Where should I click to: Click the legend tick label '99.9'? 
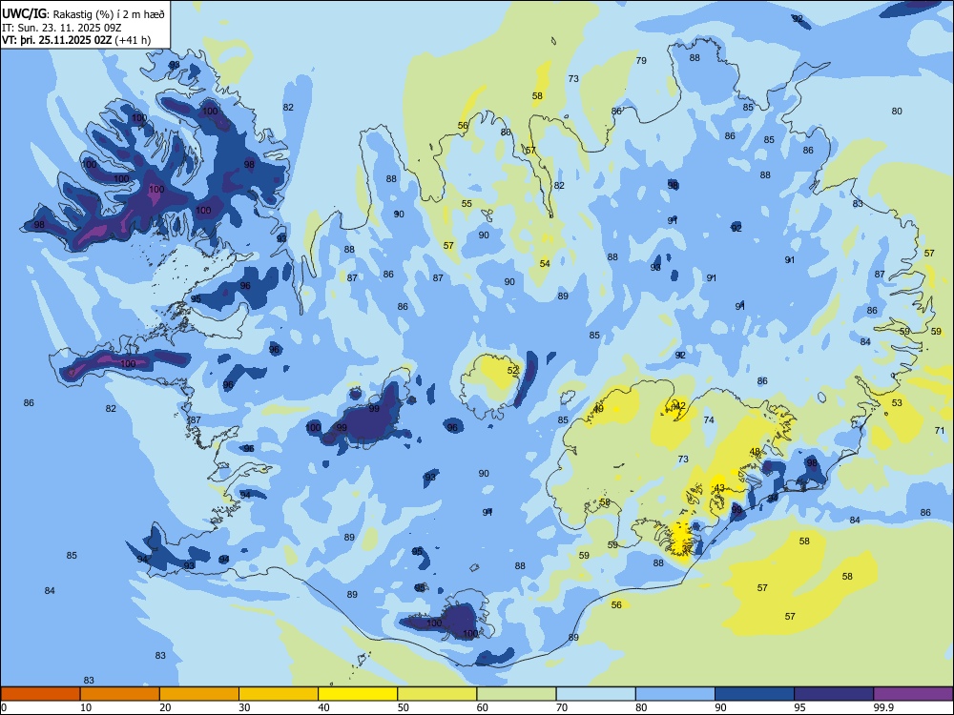coord(883,707)
